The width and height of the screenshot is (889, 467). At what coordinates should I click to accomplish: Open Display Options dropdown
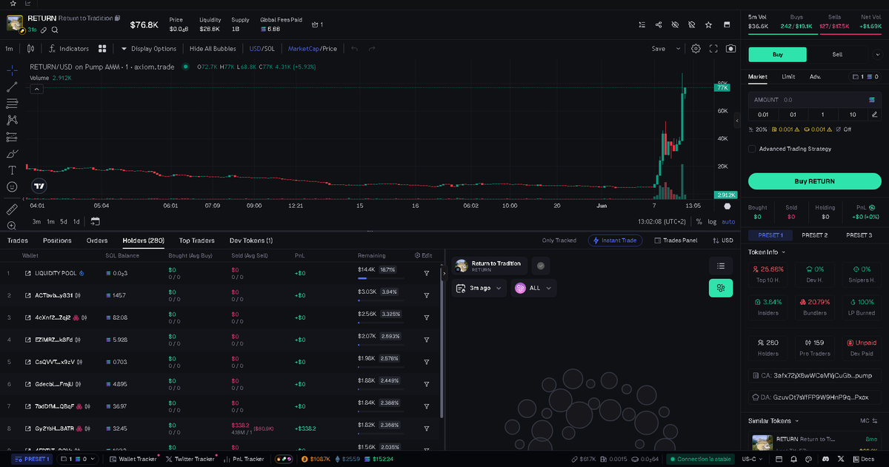point(148,49)
